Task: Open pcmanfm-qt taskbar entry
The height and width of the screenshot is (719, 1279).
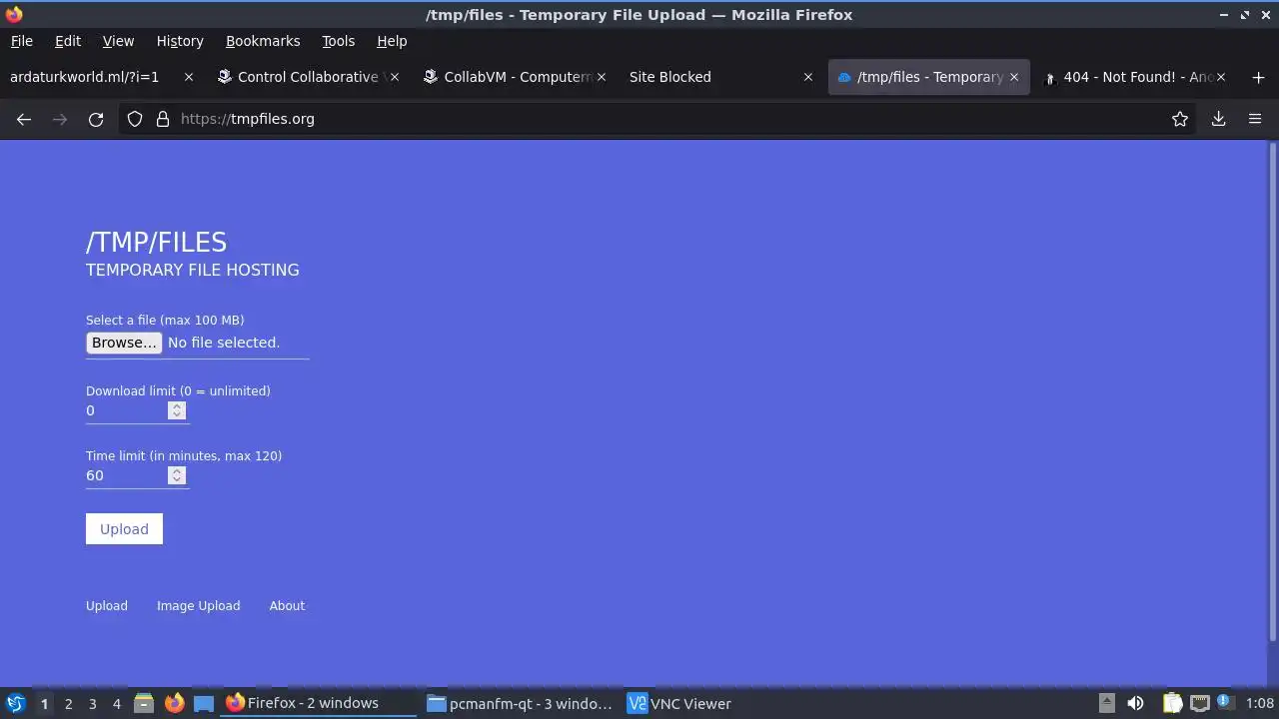Action: pos(520,704)
